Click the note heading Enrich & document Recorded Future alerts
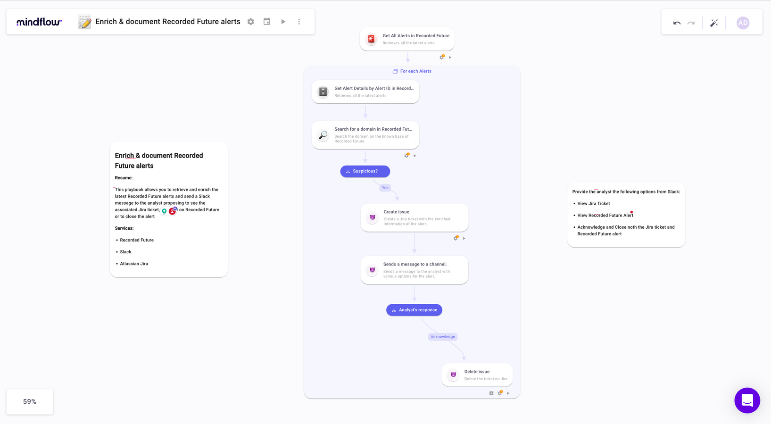The width and height of the screenshot is (771, 424). [x=159, y=160]
